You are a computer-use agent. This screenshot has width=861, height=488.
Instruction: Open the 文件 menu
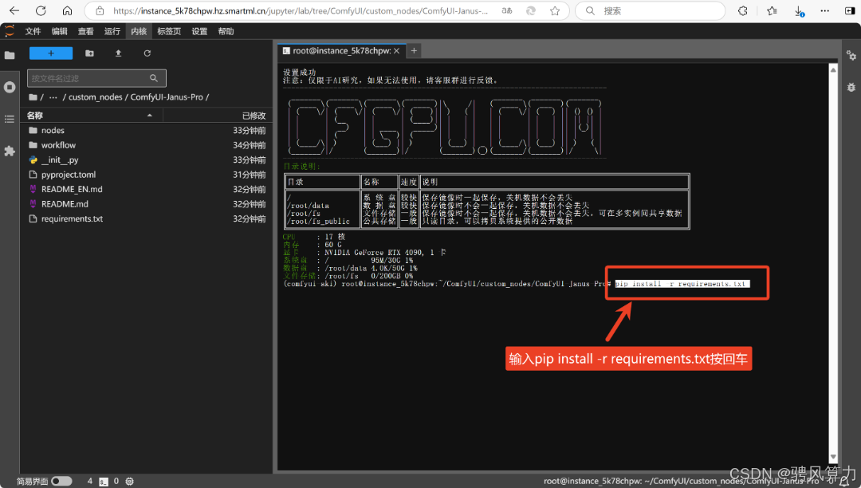(x=33, y=31)
